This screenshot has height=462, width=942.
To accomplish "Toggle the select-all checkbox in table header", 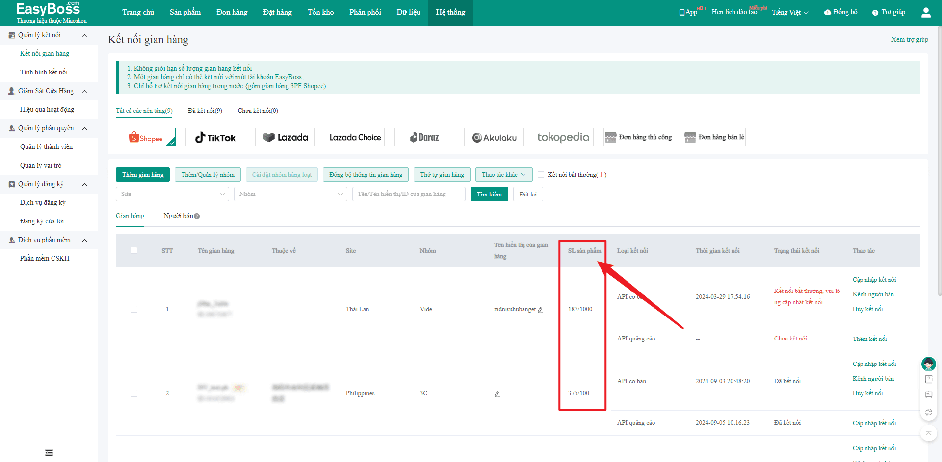I will click(134, 250).
